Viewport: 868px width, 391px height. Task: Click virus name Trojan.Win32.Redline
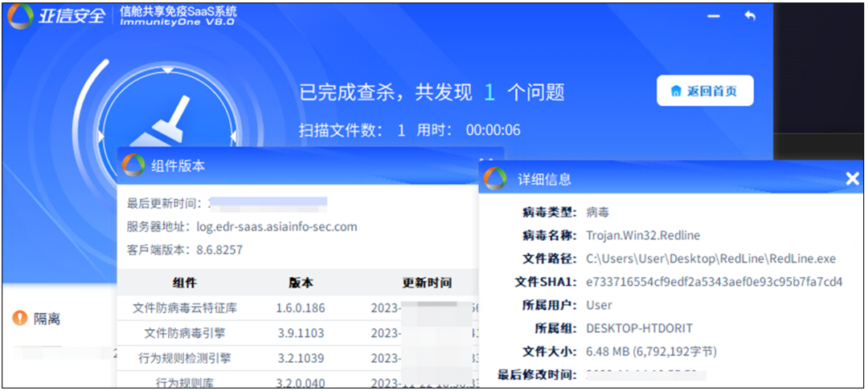pyautogui.click(x=643, y=235)
